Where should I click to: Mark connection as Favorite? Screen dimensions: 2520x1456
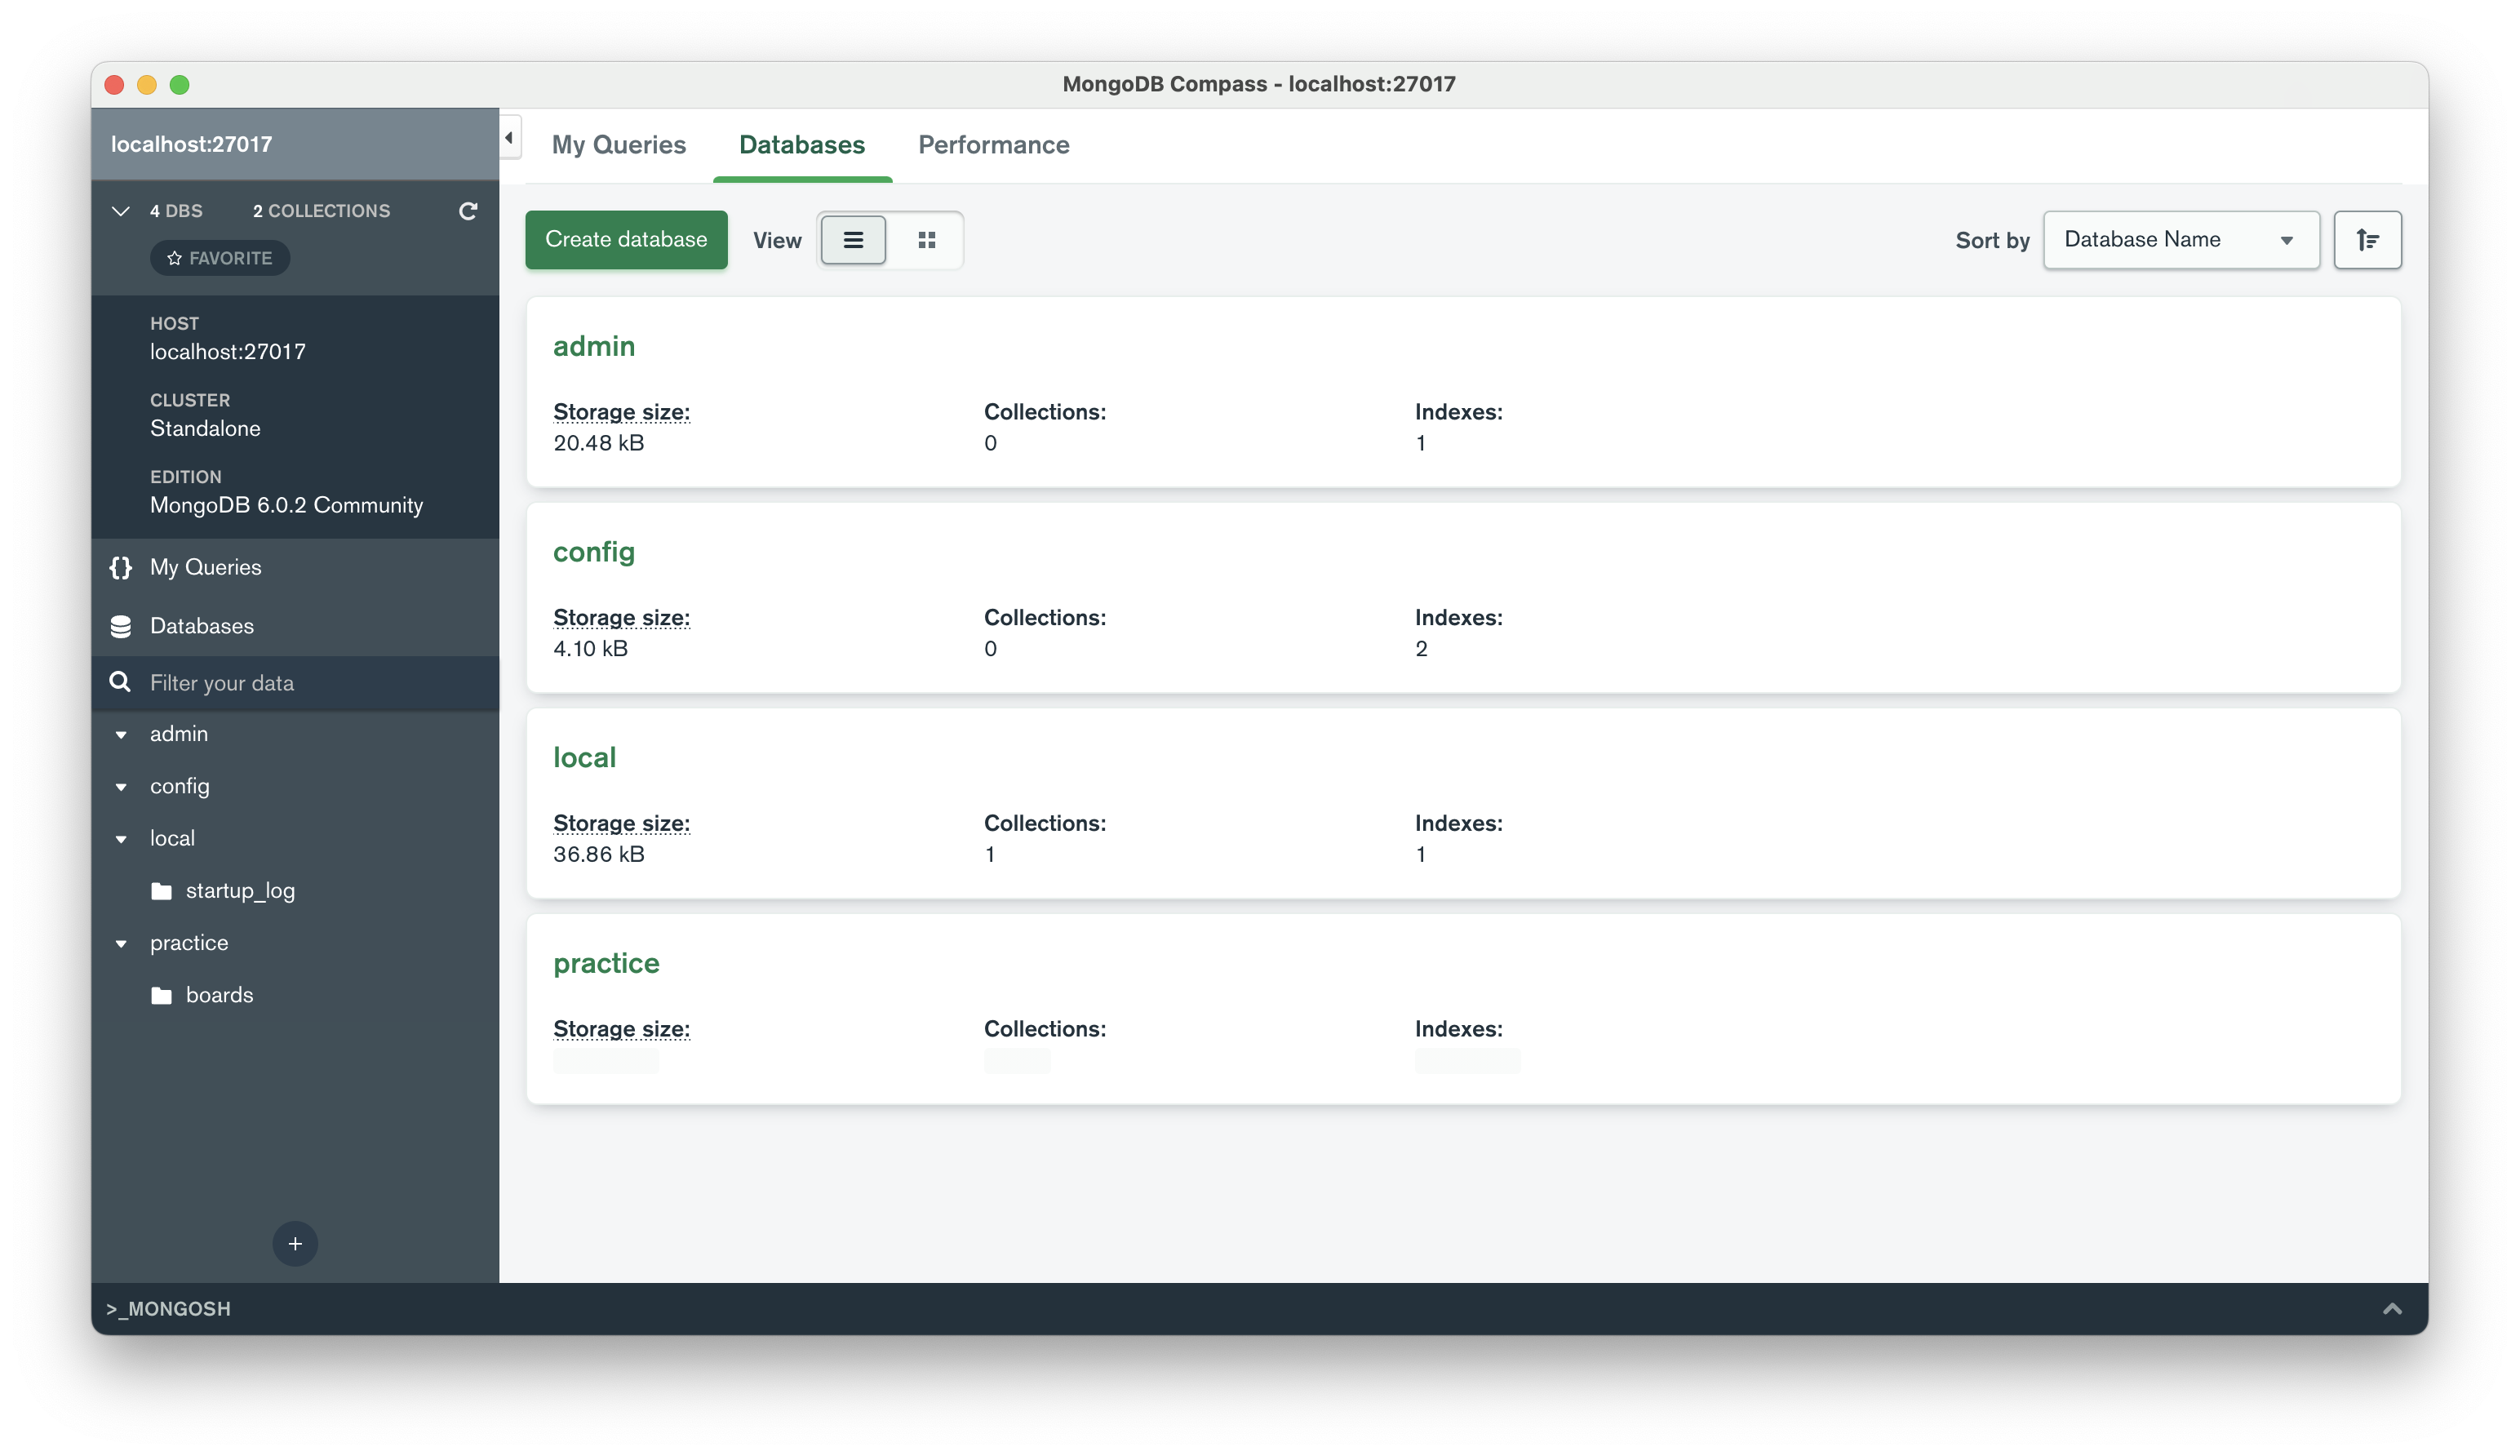220,258
